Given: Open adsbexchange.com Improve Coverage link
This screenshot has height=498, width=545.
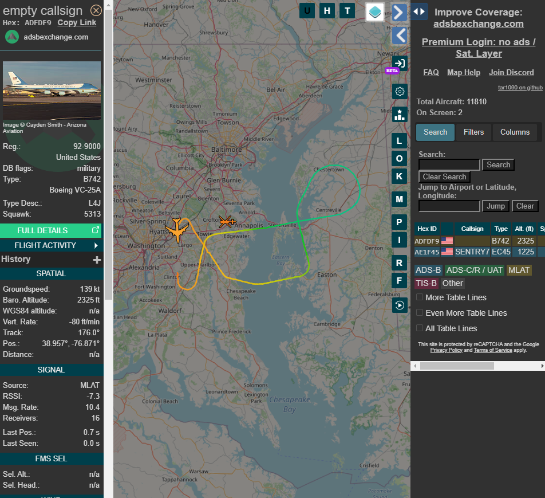Looking at the screenshot, I should [x=478, y=23].
